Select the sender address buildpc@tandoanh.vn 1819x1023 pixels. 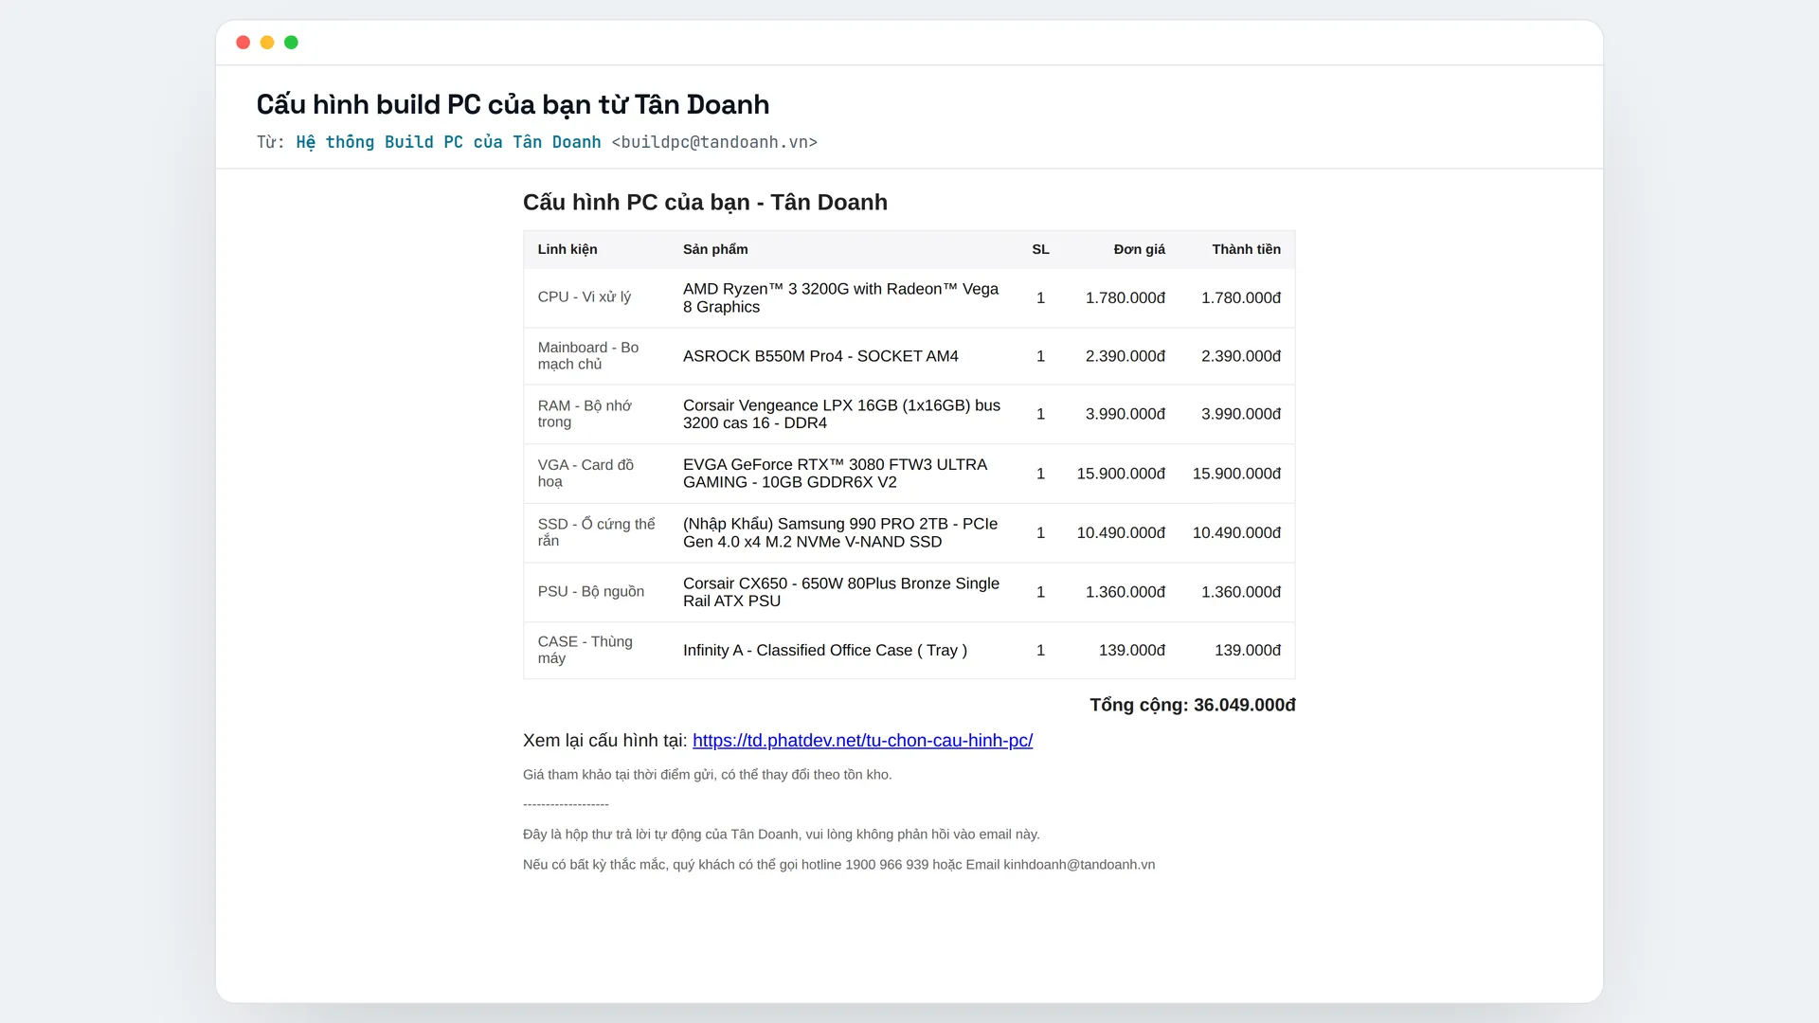click(714, 142)
